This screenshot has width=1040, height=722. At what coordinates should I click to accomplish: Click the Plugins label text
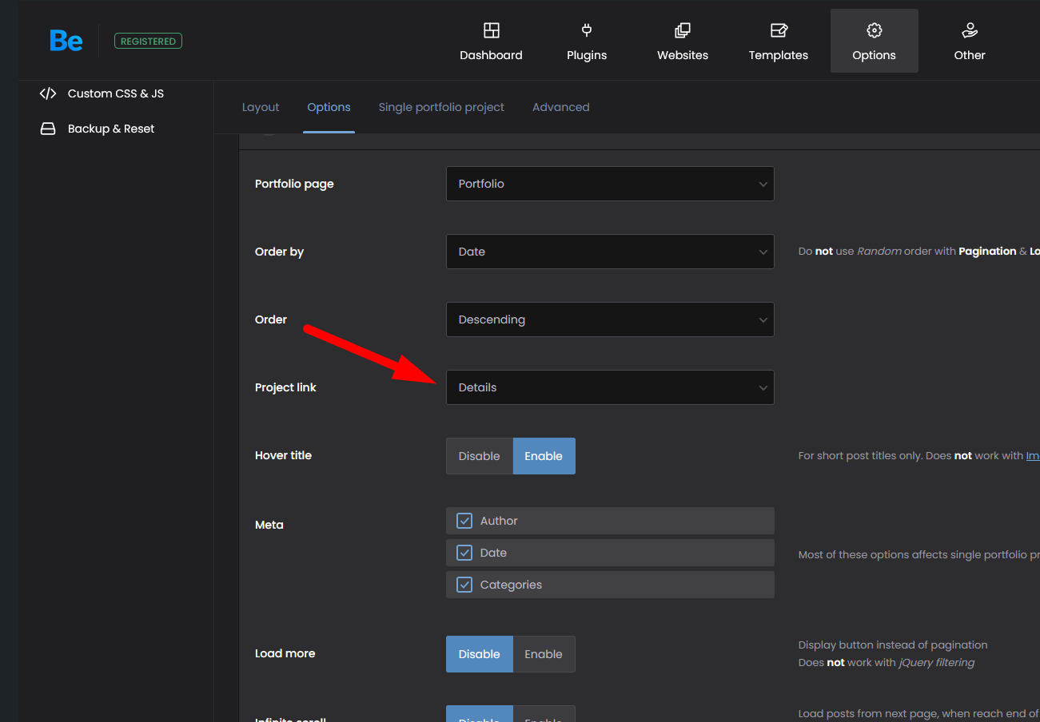pos(587,55)
